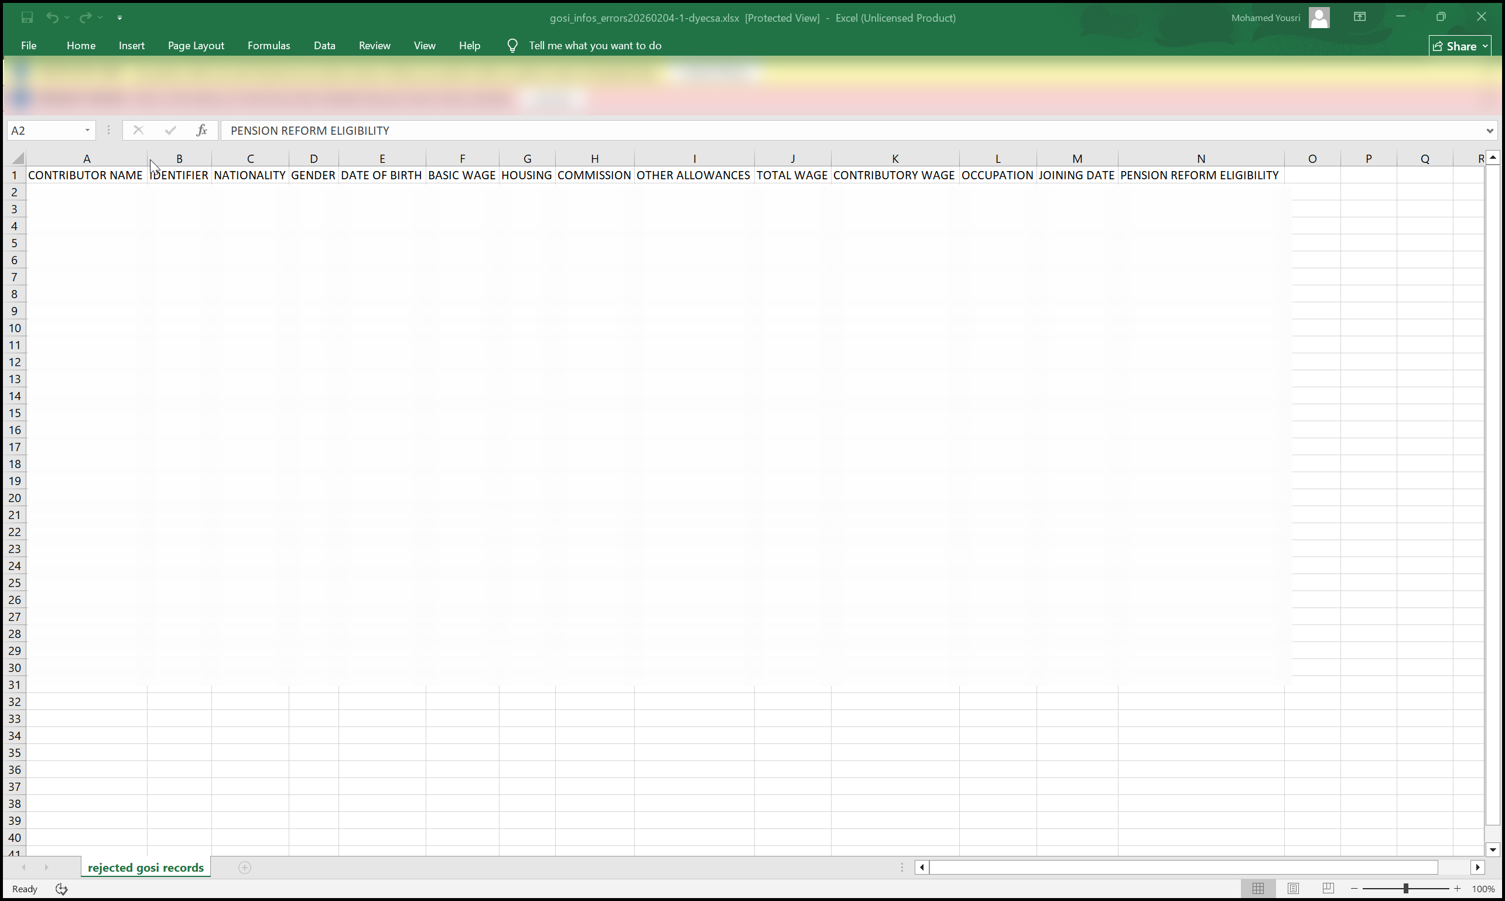This screenshot has width=1505, height=901.
Task: Click the Select All corner triangle
Action: 18,158
